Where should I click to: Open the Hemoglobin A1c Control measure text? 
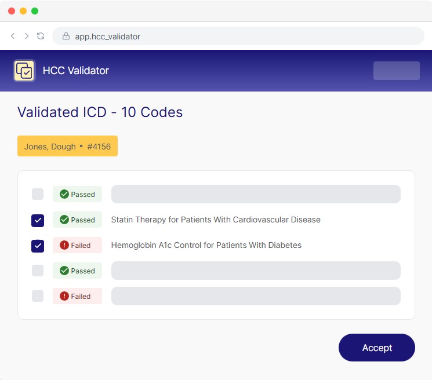tap(206, 246)
